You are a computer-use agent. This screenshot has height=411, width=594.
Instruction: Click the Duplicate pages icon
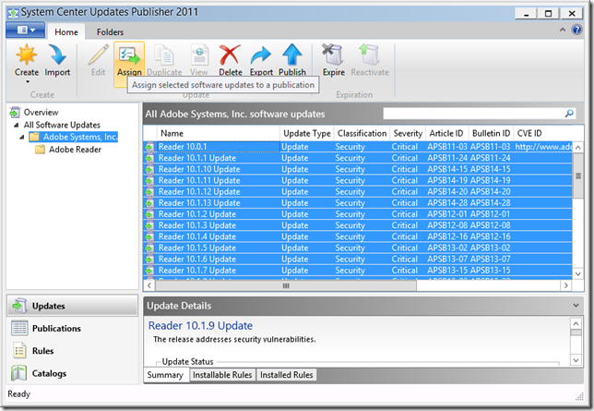tap(163, 55)
